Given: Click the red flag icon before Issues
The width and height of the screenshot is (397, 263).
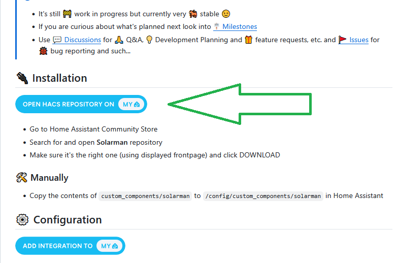Looking at the screenshot, I should pos(342,40).
